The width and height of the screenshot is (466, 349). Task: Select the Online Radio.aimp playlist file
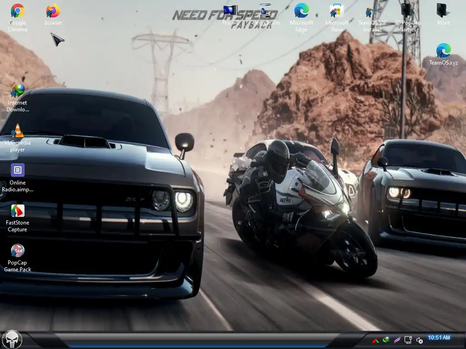(x=17, y=178)
